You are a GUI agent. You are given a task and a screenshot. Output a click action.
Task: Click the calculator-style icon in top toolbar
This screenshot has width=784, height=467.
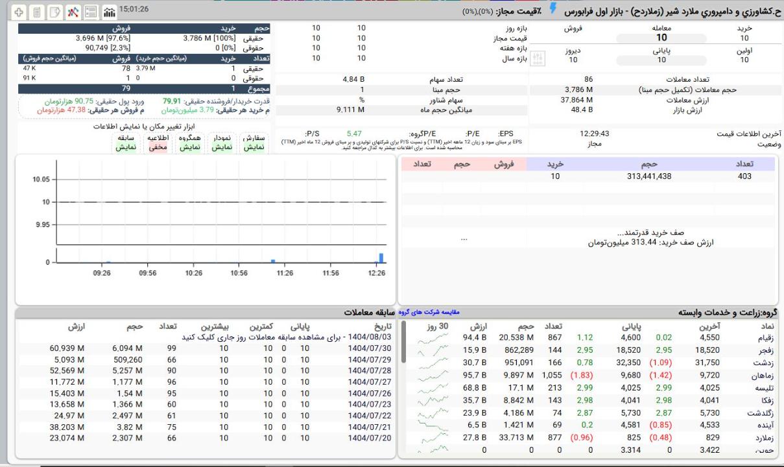tap(38, 12)
